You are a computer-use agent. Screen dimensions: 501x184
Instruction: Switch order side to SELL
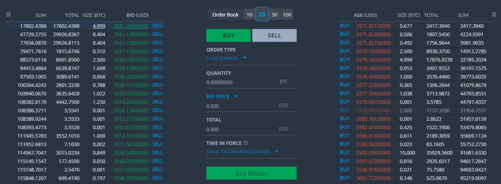[x=274, y=35]
